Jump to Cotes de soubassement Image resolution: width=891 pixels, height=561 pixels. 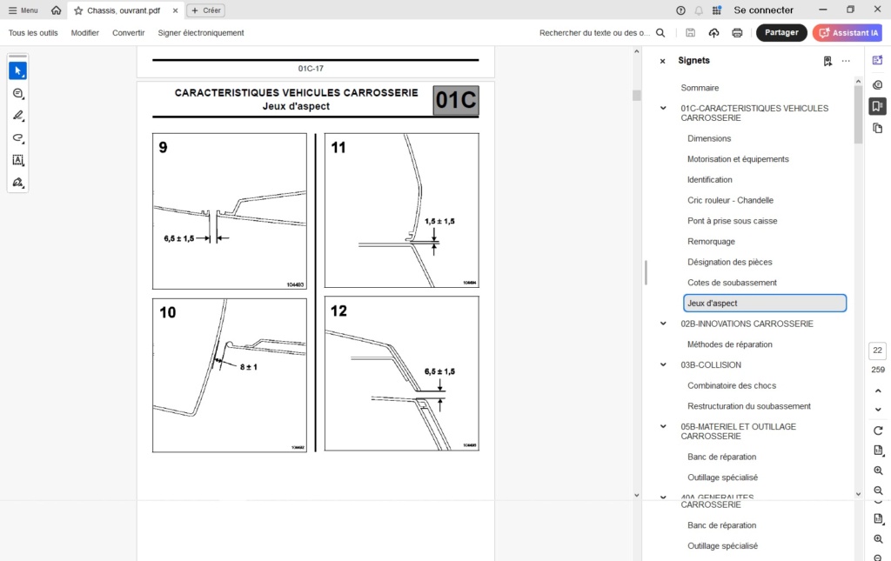pyautogui.click(x=732, y=283)
